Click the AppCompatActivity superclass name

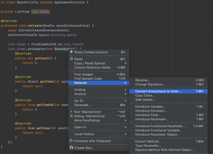(70, 2)
